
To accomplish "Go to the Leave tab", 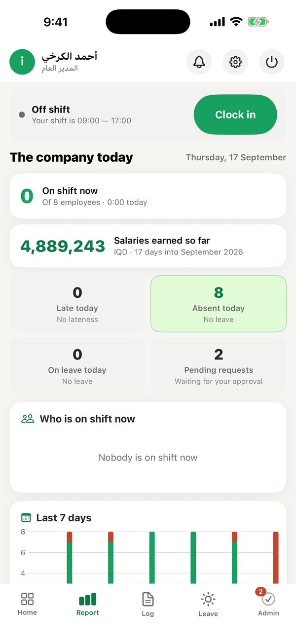I will pyautogui.click(x=208, y=605).
